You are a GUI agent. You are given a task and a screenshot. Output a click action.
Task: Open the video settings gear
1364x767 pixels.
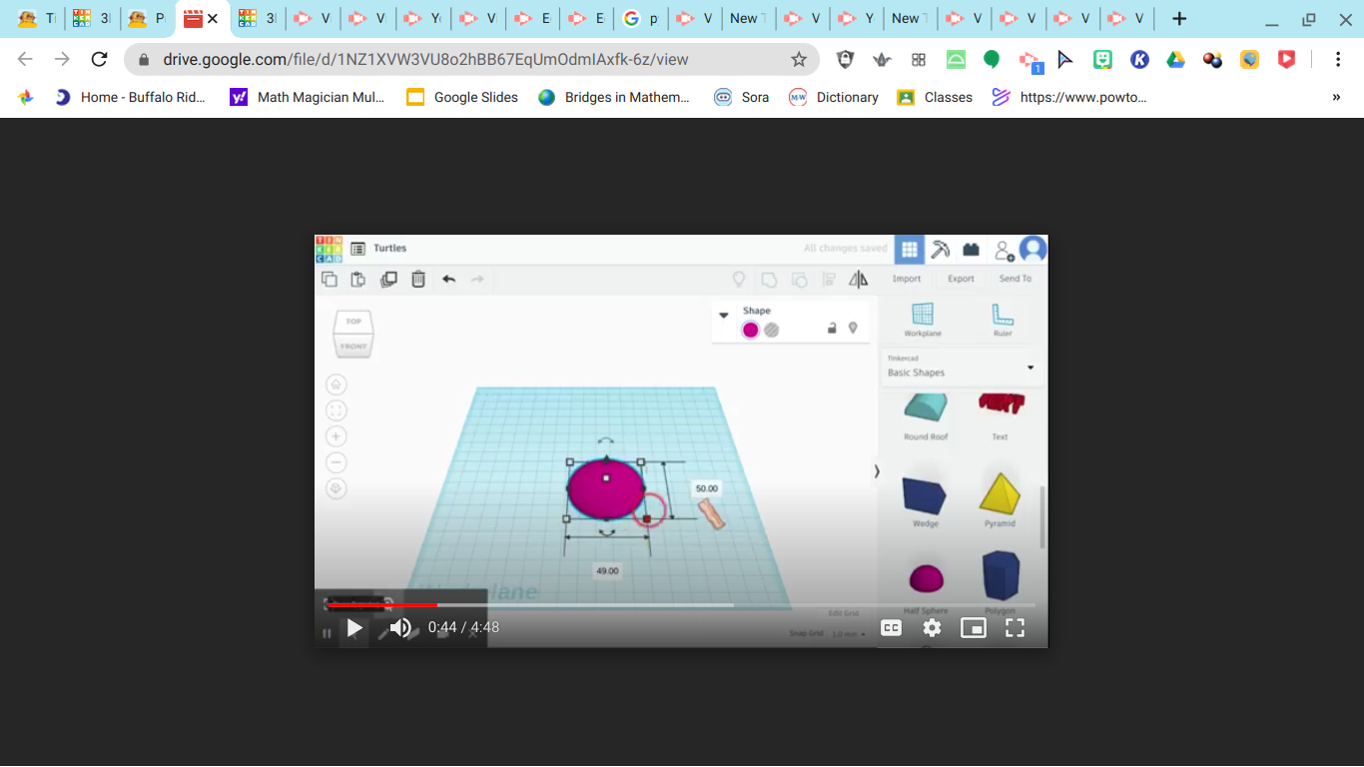pos(932,627)
